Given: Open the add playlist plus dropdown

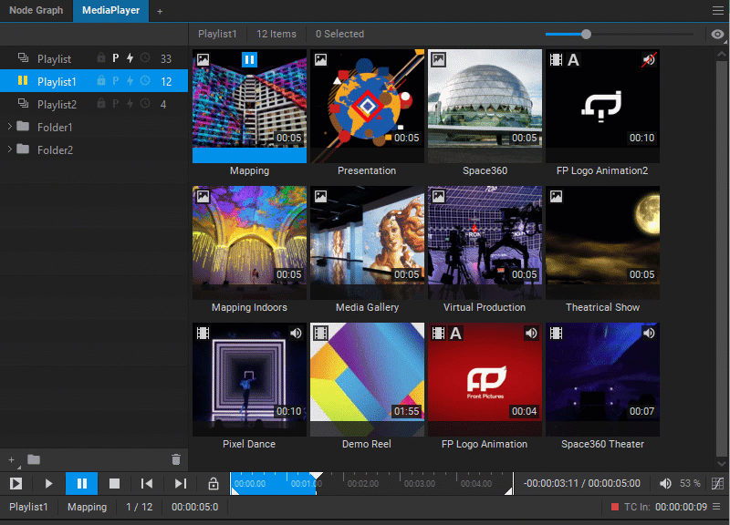Looking at the screenshot, I should tap(13, 460).
